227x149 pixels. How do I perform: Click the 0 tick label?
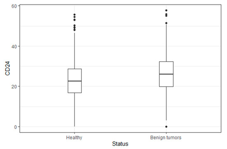16,127
